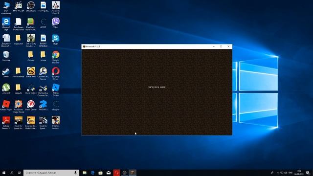Open Opera browser desktop shortcut
Viewport: 313px width, 176px height.
[x=55, y=74]
